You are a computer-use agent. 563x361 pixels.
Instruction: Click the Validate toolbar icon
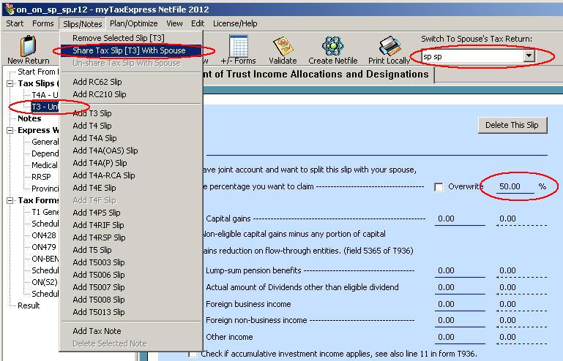tap(283, 45)
